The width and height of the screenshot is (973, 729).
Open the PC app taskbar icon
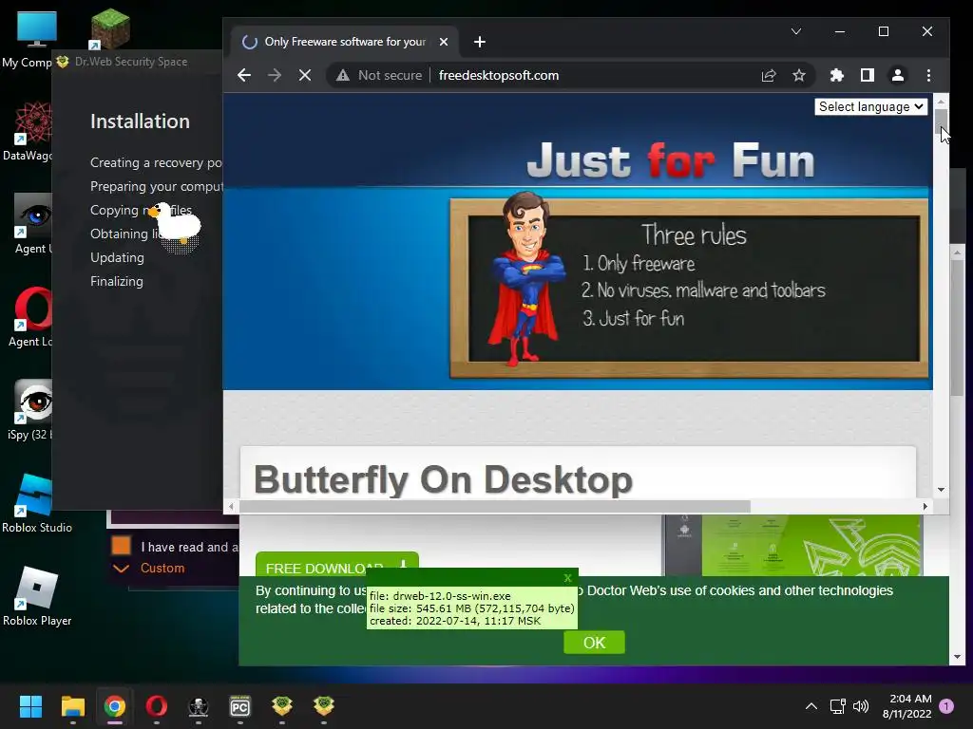240,706
